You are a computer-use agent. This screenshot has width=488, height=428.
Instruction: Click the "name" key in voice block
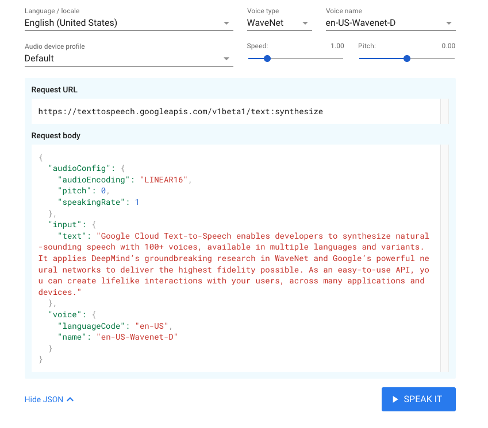coord(72,337)
